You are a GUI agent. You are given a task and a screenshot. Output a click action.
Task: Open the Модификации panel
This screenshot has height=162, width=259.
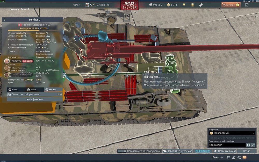coord(35,99)
